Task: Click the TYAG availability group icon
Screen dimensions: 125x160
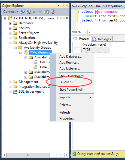Action: [x=26, y=52]
